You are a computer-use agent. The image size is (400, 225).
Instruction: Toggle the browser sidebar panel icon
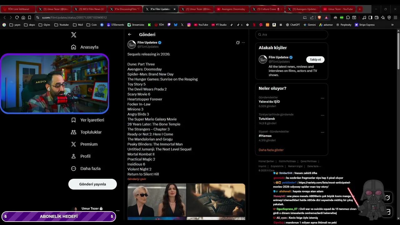tap(370, 17)
